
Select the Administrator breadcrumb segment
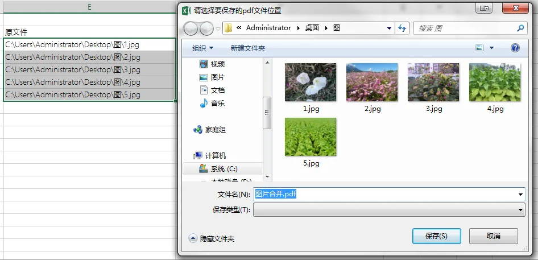pos(268,28)
